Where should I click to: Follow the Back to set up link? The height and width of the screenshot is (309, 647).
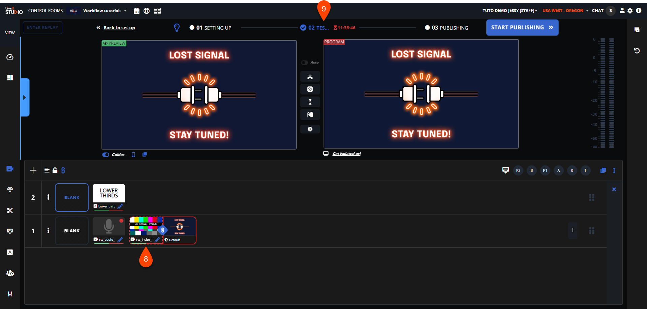(119, 28)
